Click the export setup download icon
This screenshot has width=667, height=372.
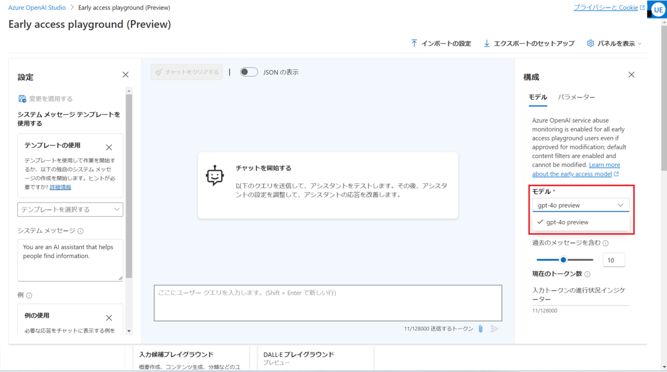tap(487, 43)
